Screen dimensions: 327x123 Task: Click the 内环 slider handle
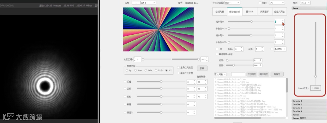(x=227, y=60)
